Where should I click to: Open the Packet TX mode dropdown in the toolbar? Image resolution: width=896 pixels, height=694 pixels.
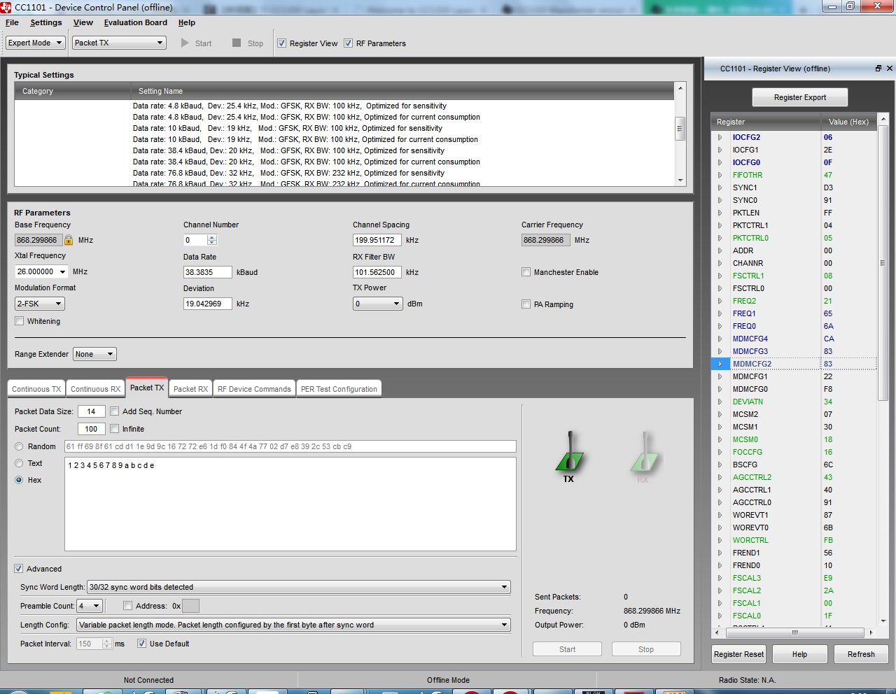coord(119,43)
